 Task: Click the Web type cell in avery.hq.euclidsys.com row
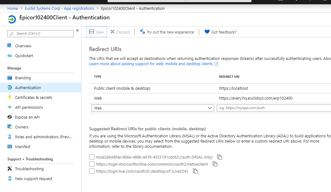click(x=98, y=98)
